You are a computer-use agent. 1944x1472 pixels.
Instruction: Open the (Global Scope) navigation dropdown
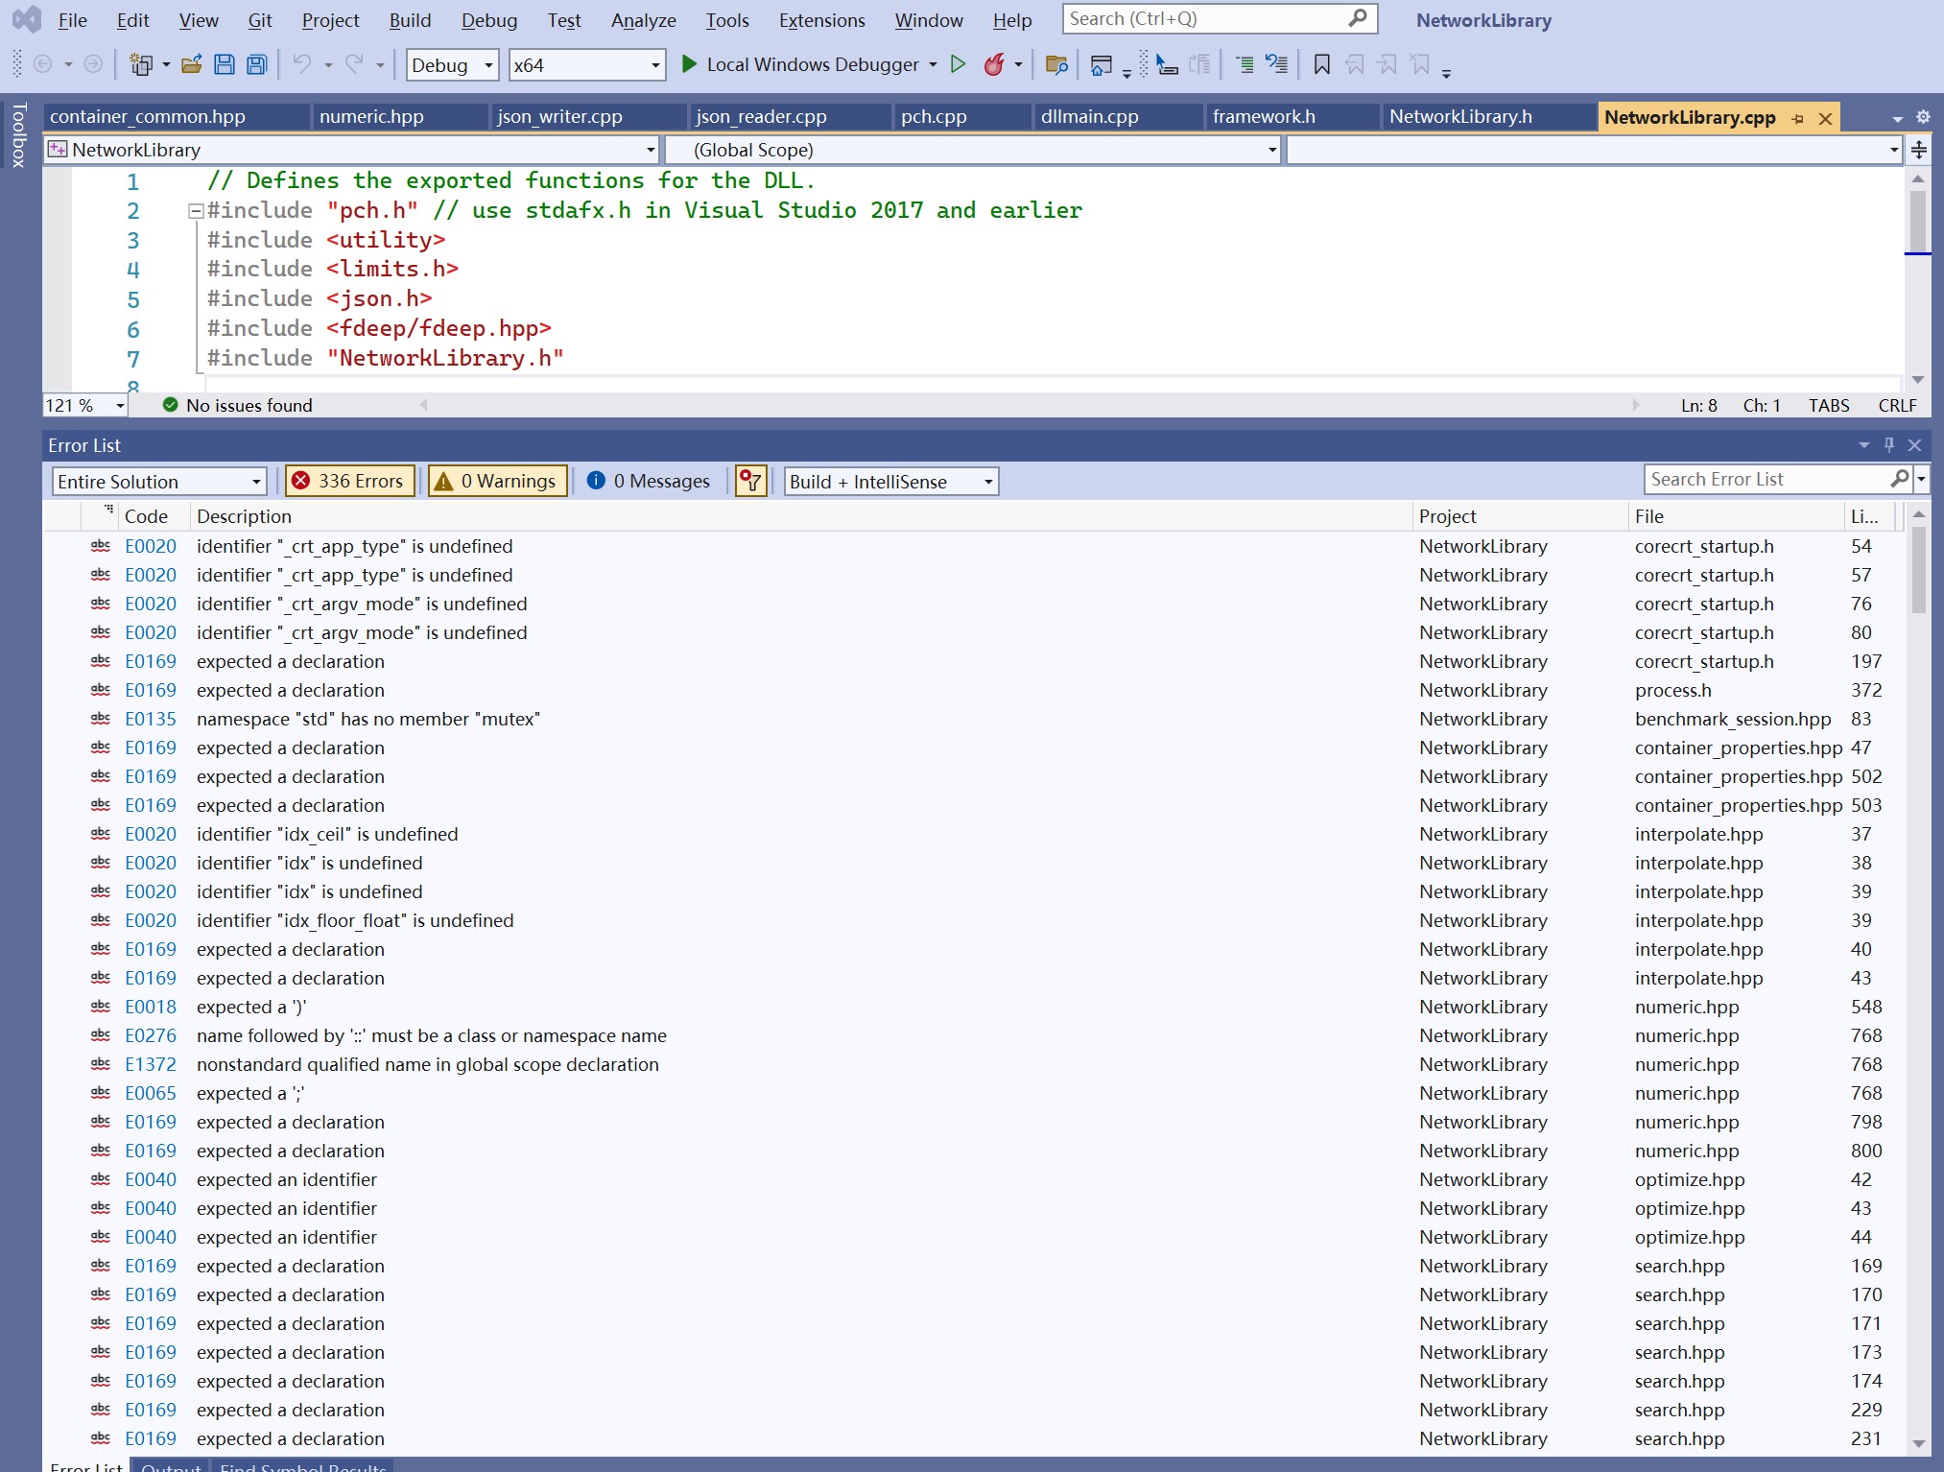[x=973, y=150]
